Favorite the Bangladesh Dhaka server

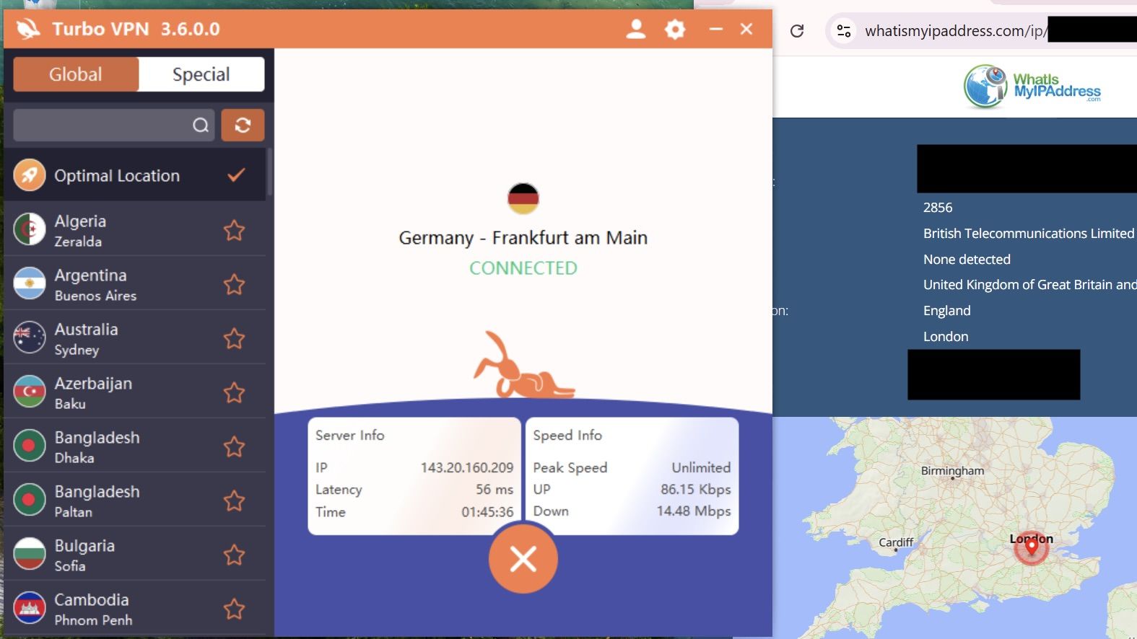[234, 447]
